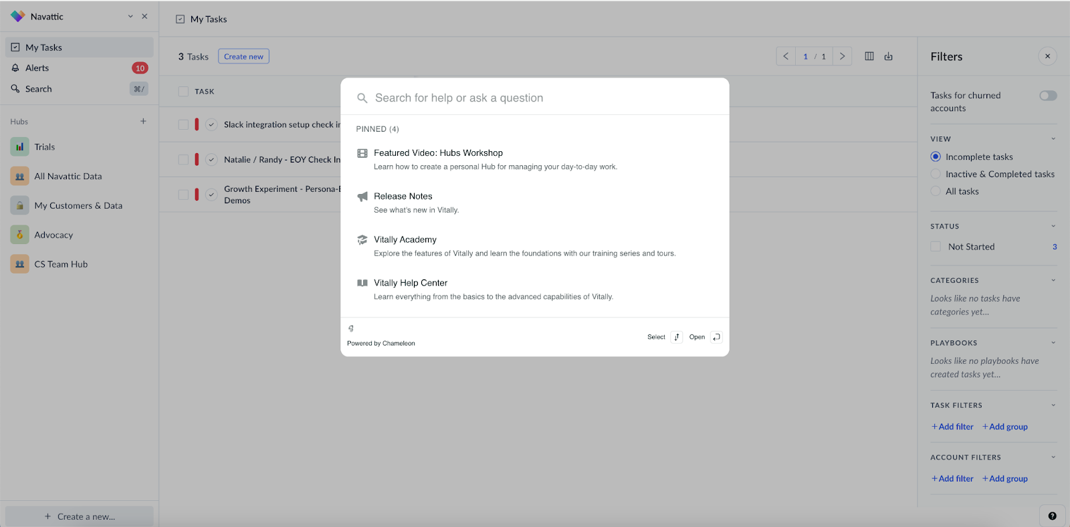This screenshot has height=527, width=1070.
Task: Go to the previous page of tasks
Action: (786, 56)
